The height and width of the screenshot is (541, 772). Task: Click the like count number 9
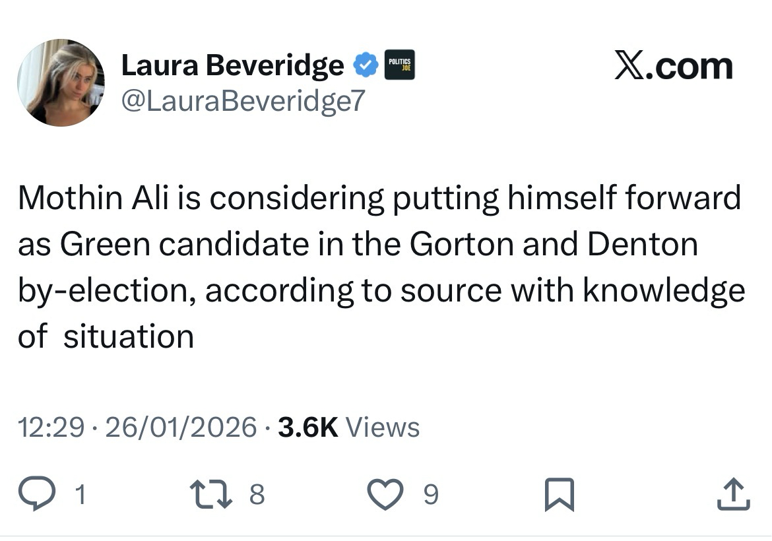(430, 495)
